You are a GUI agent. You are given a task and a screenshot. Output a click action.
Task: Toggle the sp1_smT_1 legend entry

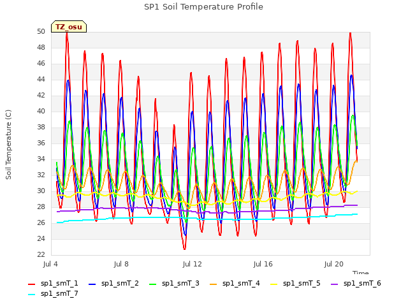[53, 283]
